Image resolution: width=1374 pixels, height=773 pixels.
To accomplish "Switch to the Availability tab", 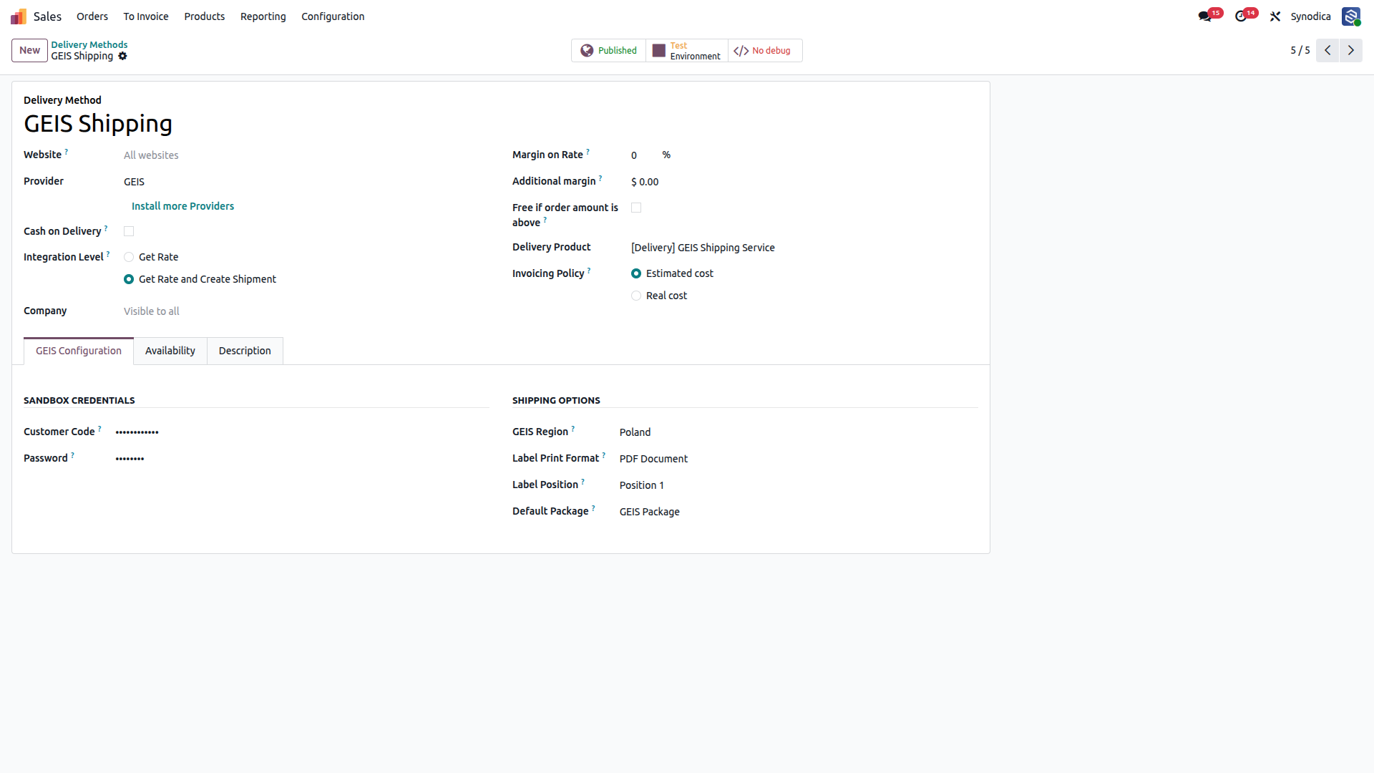I will [x=170, y=351].
